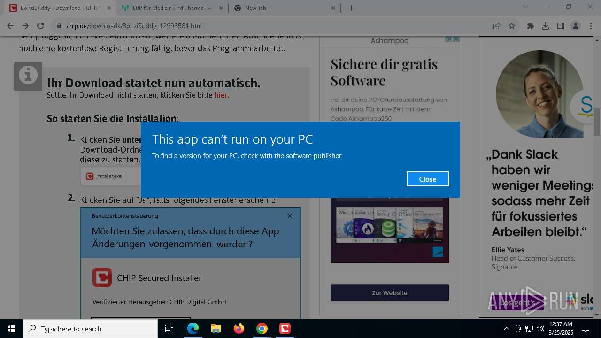
Task: Click the "Los geht's" Slack ad button
Action: 516,303
